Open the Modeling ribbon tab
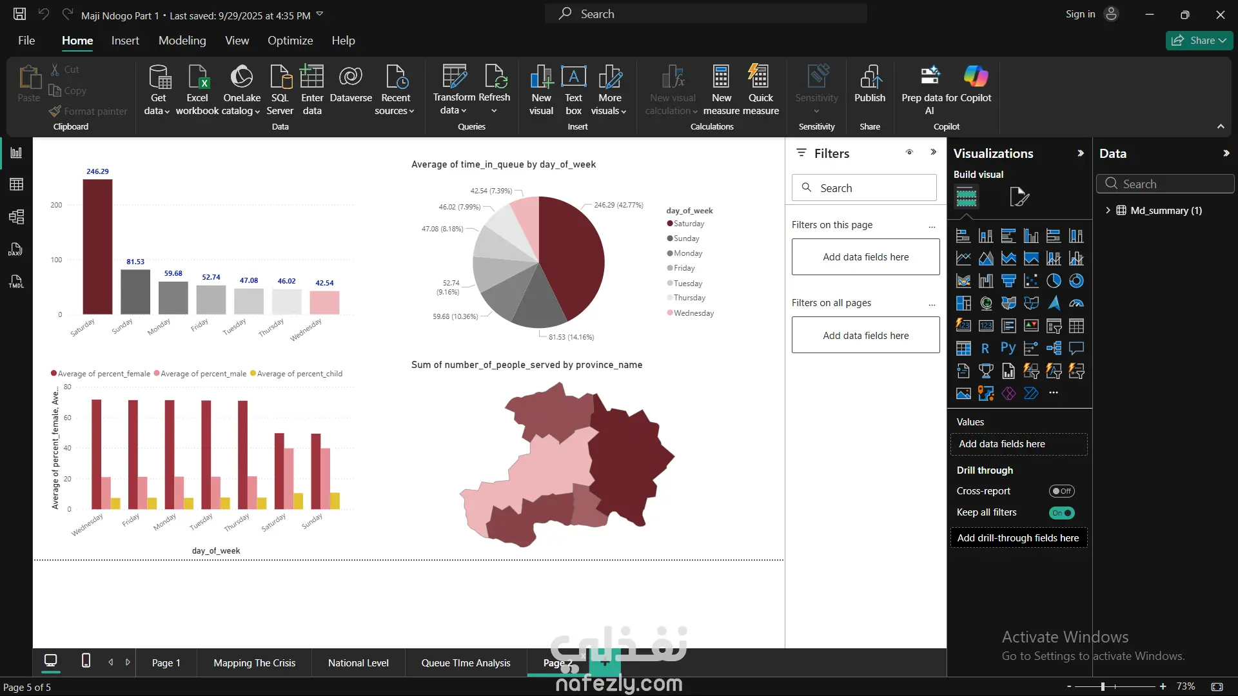This screenshot has width=1238, height=696. click(x=182, y=41)
